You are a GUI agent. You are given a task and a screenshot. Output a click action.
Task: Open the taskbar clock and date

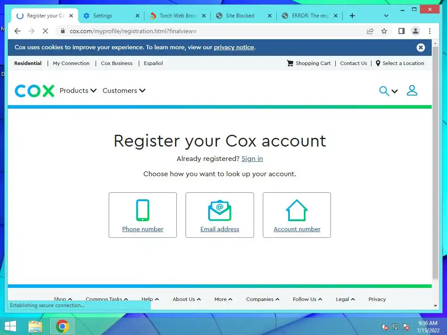(x=428, y=327)
